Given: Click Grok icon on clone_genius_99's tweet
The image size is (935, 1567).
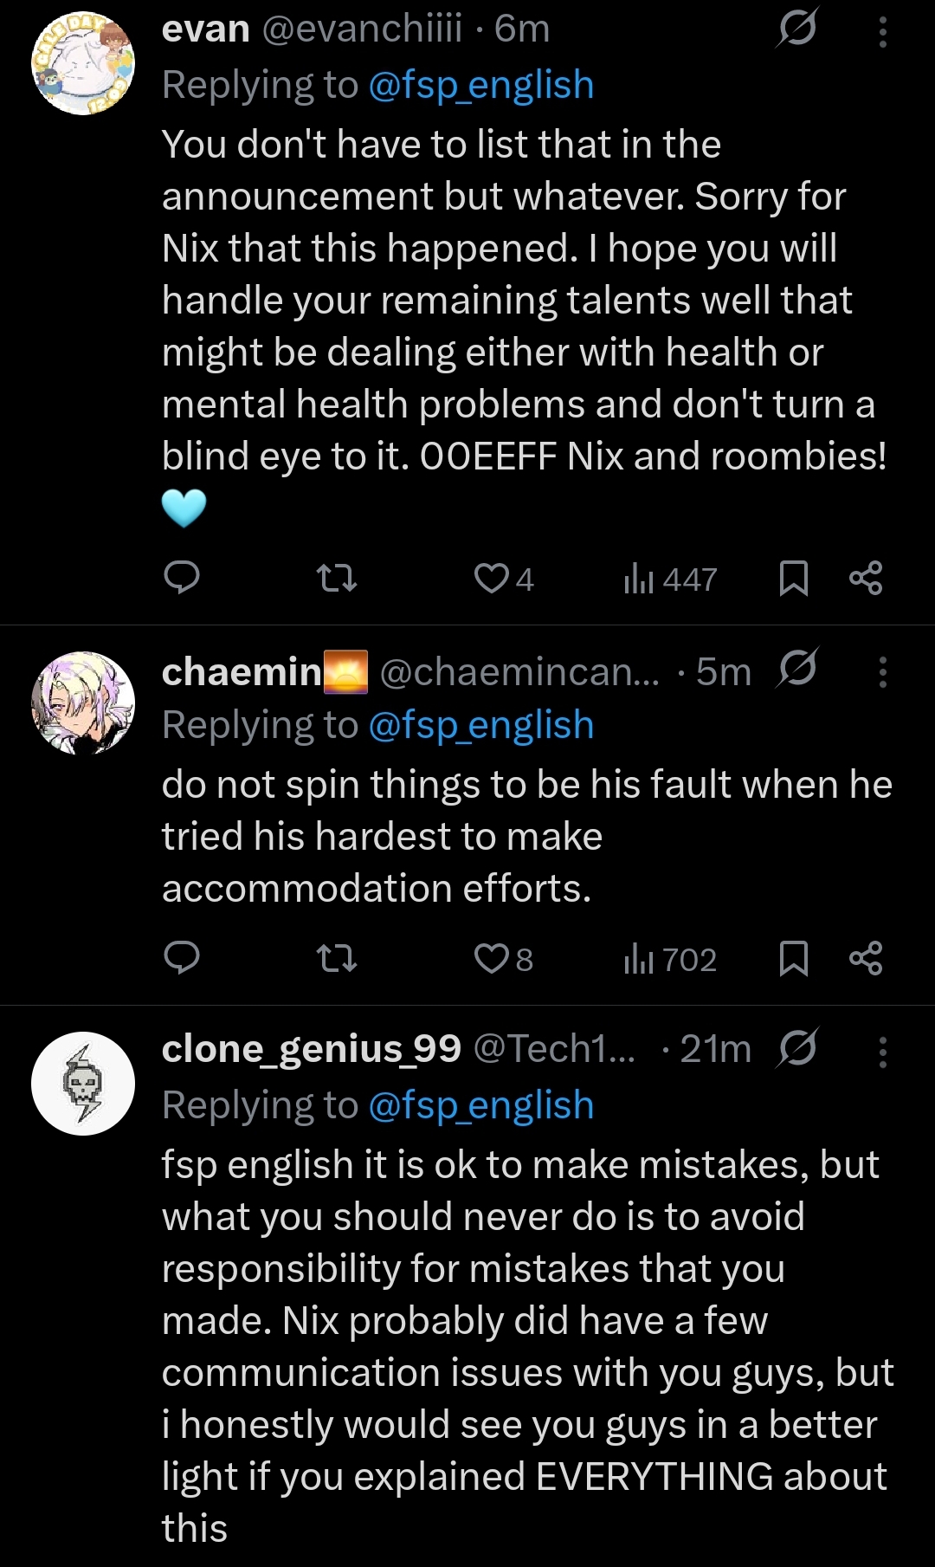Looking at the screenshot, I should coord(796,1049).
